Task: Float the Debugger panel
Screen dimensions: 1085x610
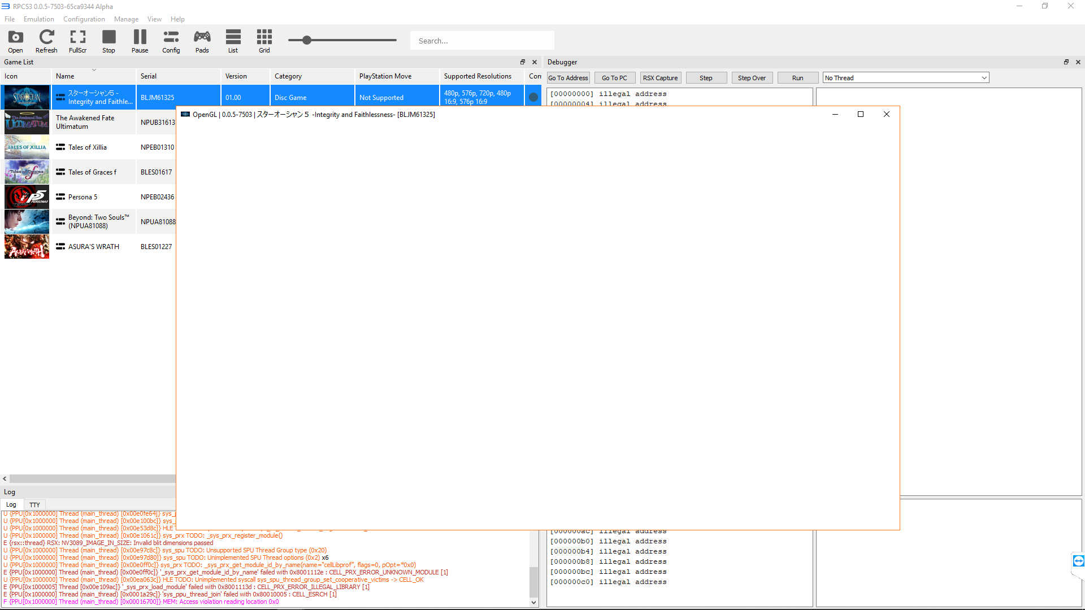Action: [1066, 62]
